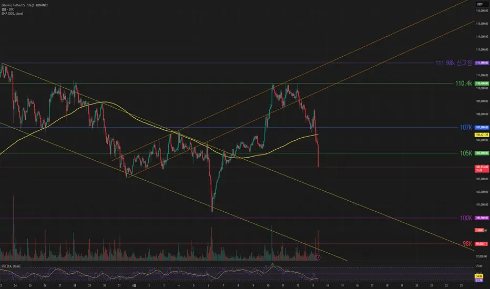Click date 20 on the time axis
490x289 pixels.
pos(416,285)
